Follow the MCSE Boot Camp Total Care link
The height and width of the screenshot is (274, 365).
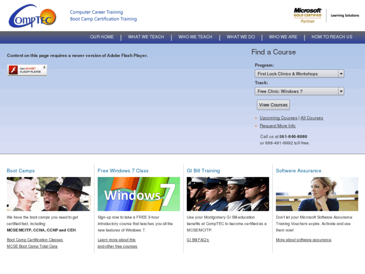click(x=32, y=246)
